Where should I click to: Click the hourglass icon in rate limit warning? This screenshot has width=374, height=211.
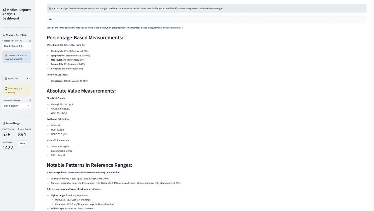point(5,88)
